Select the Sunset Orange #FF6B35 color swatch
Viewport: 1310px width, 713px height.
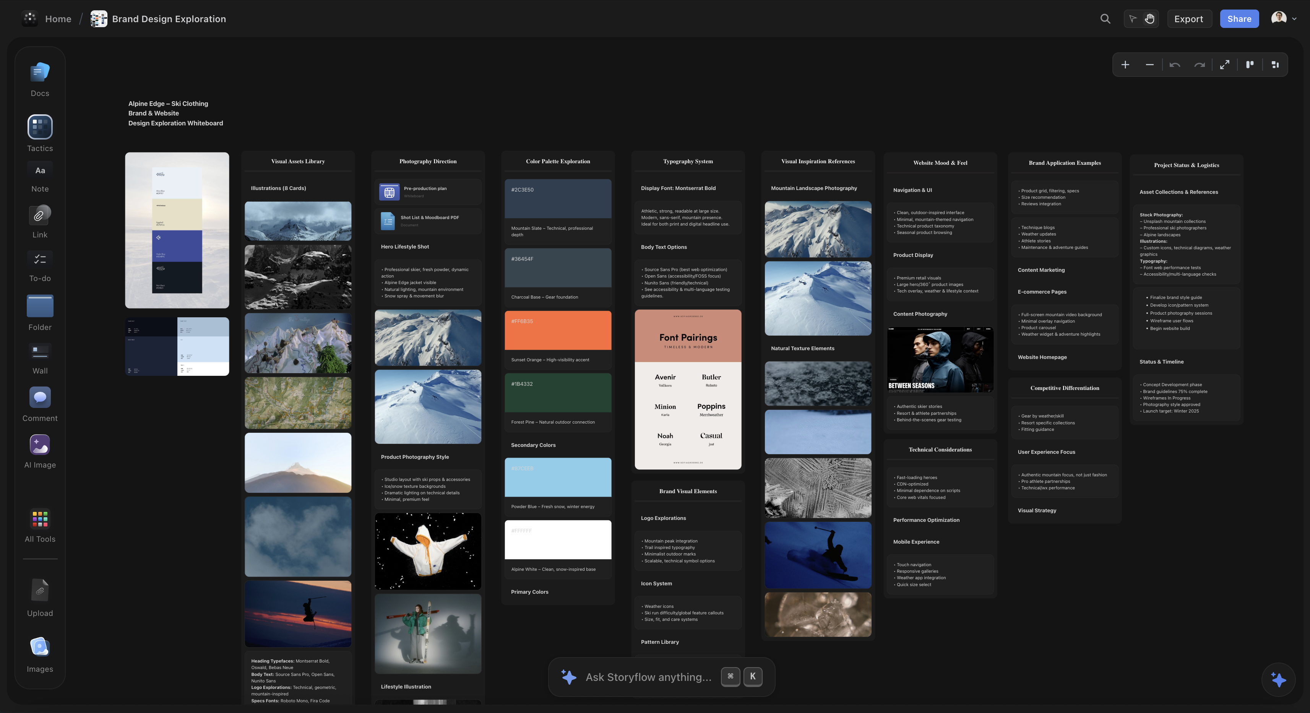(558, 330)
